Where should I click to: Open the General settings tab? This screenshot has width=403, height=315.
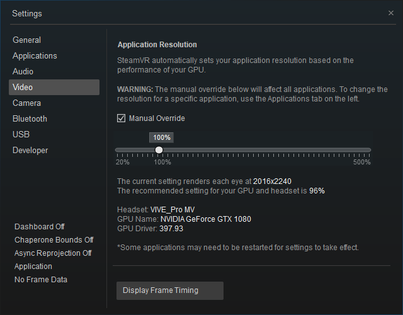click(x=26, y=40)
